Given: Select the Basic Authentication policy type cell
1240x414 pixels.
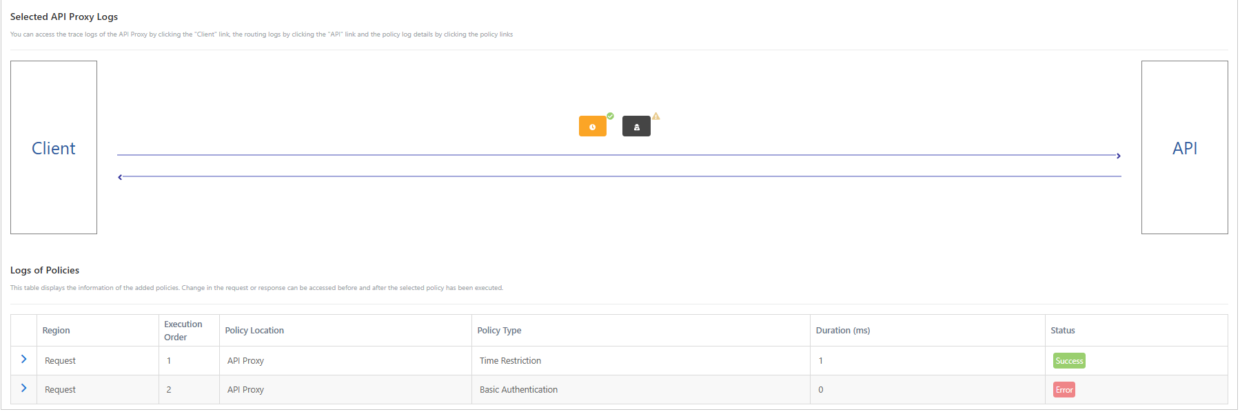Looking at the screenshot, I should coord(518,390).
